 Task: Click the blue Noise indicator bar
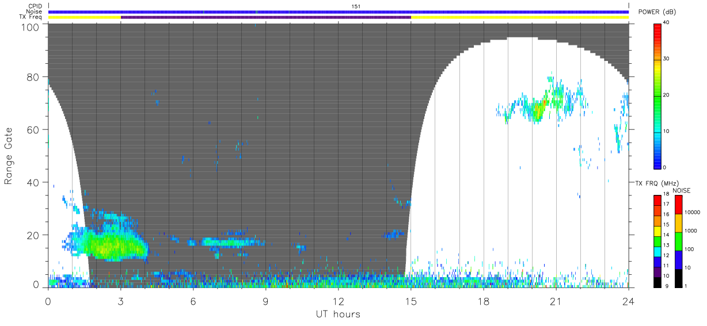[339, 11]
